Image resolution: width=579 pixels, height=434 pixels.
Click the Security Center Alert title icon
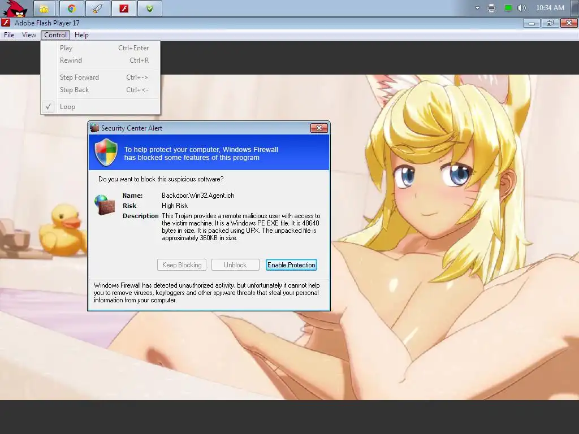94,128
